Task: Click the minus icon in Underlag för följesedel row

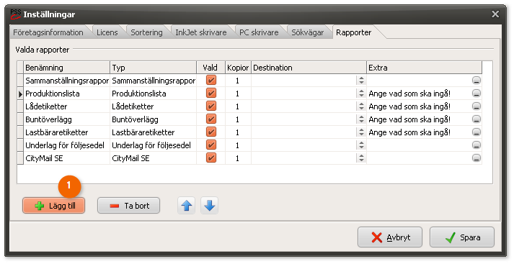Action: (477, 145)
